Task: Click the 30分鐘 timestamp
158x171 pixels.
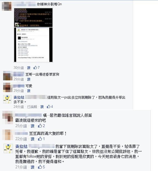Action: click(x=19, y=68)
